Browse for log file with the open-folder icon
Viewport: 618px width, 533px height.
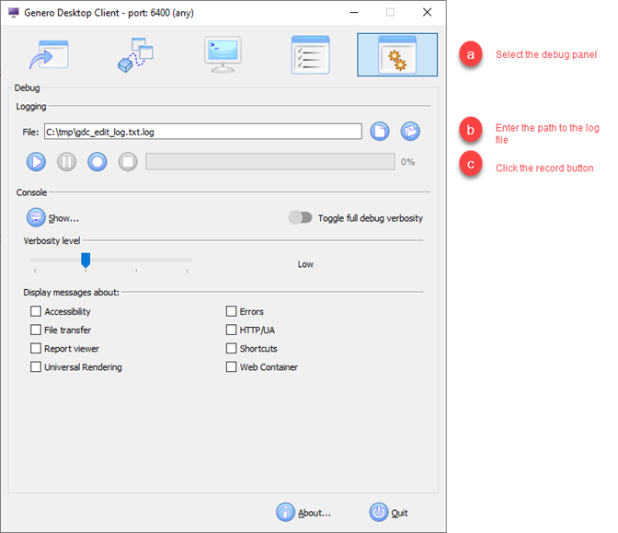(410, 132)
